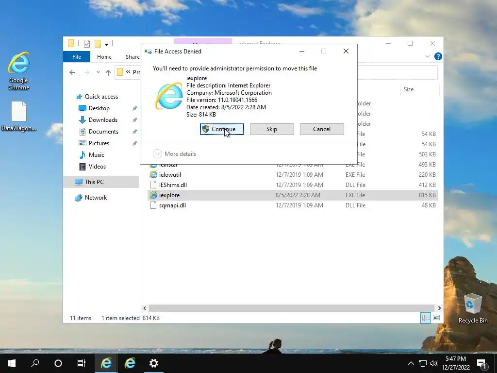Open Explorer Help icon
Image resolution: width=497 pixels, height=373 pixels.
coord(438,56)
